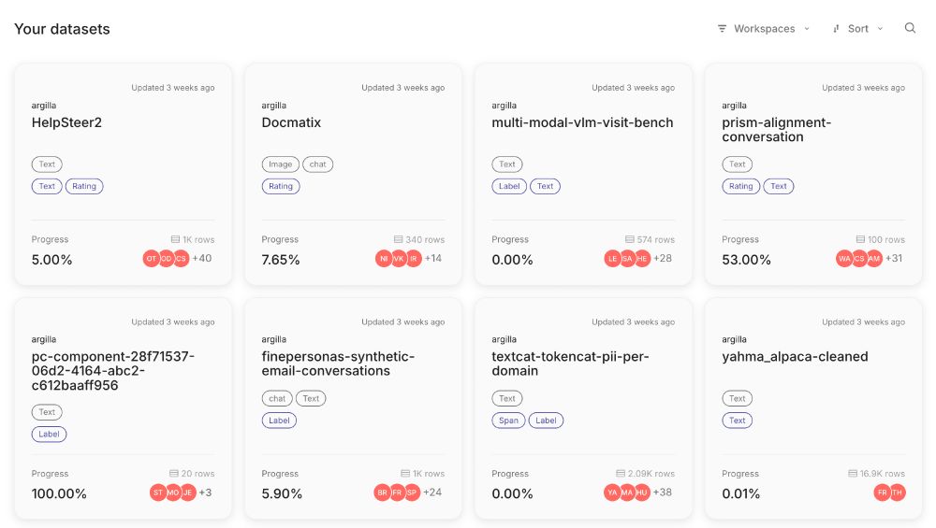Click the chat tag on finepersonas card
The width and height of the screenshot is (936, 528).
[277, 398]
